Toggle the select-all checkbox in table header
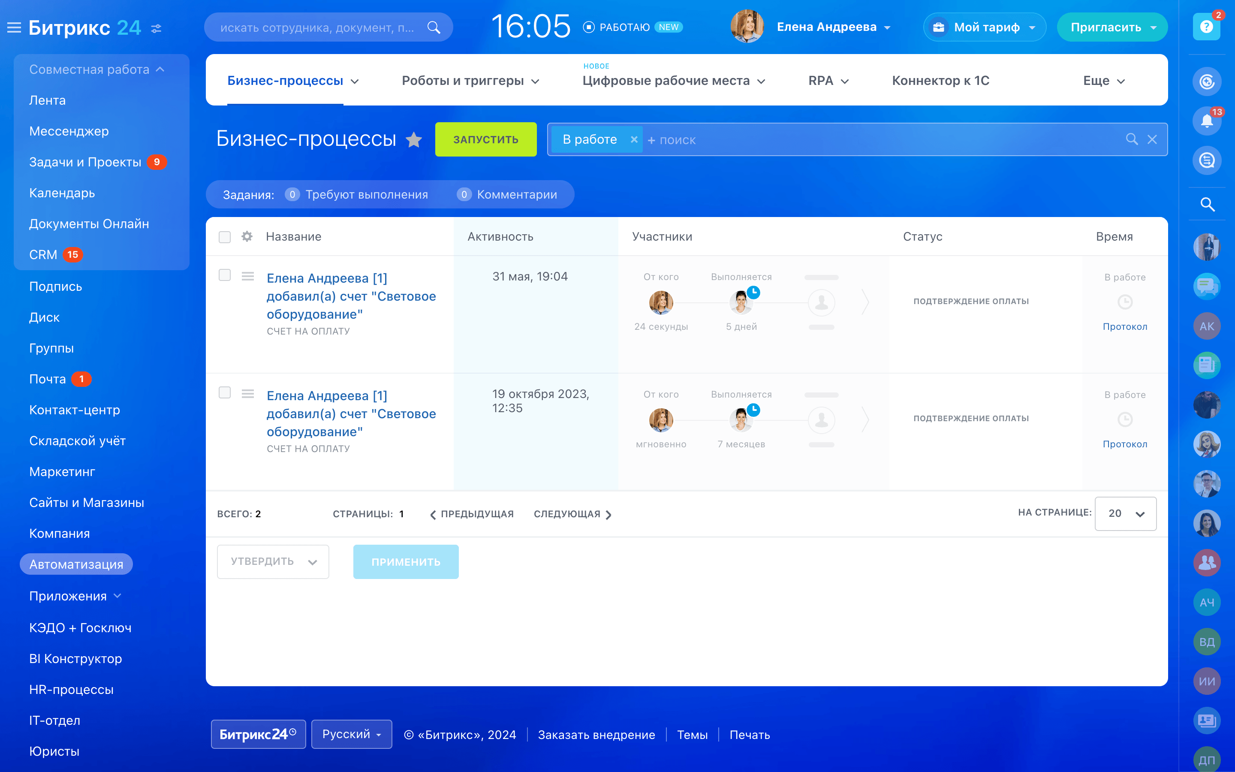 click(225, 237)
